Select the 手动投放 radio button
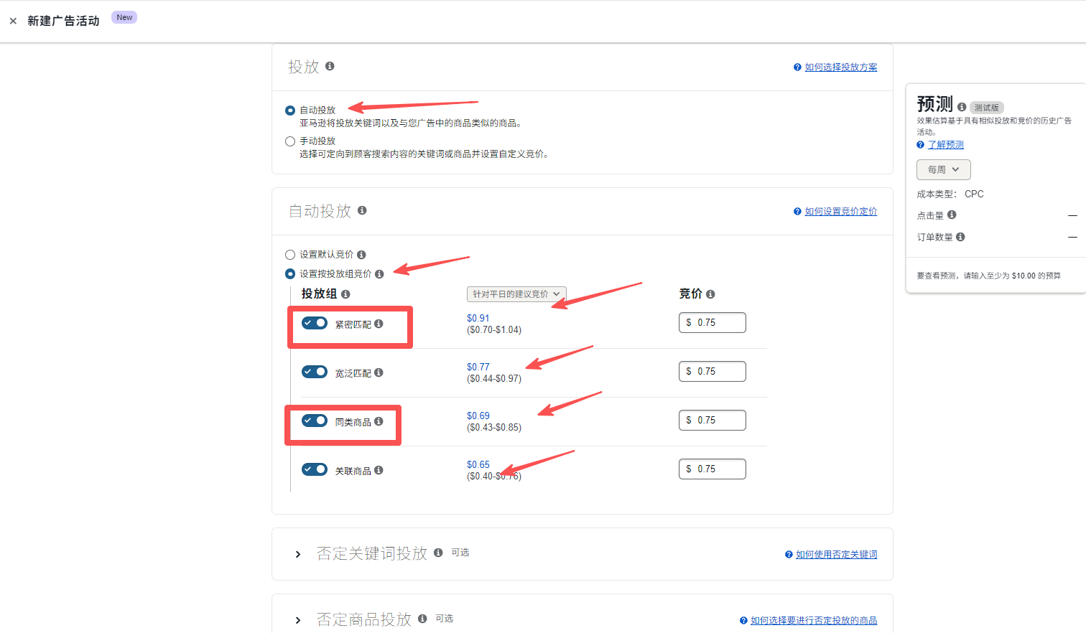Image resolution: width=1086 pixels, height=633 pixels. click(x=290, y=141)
